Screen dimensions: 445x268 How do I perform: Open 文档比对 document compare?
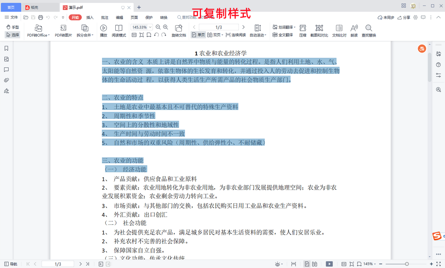[x=339, y=31]
